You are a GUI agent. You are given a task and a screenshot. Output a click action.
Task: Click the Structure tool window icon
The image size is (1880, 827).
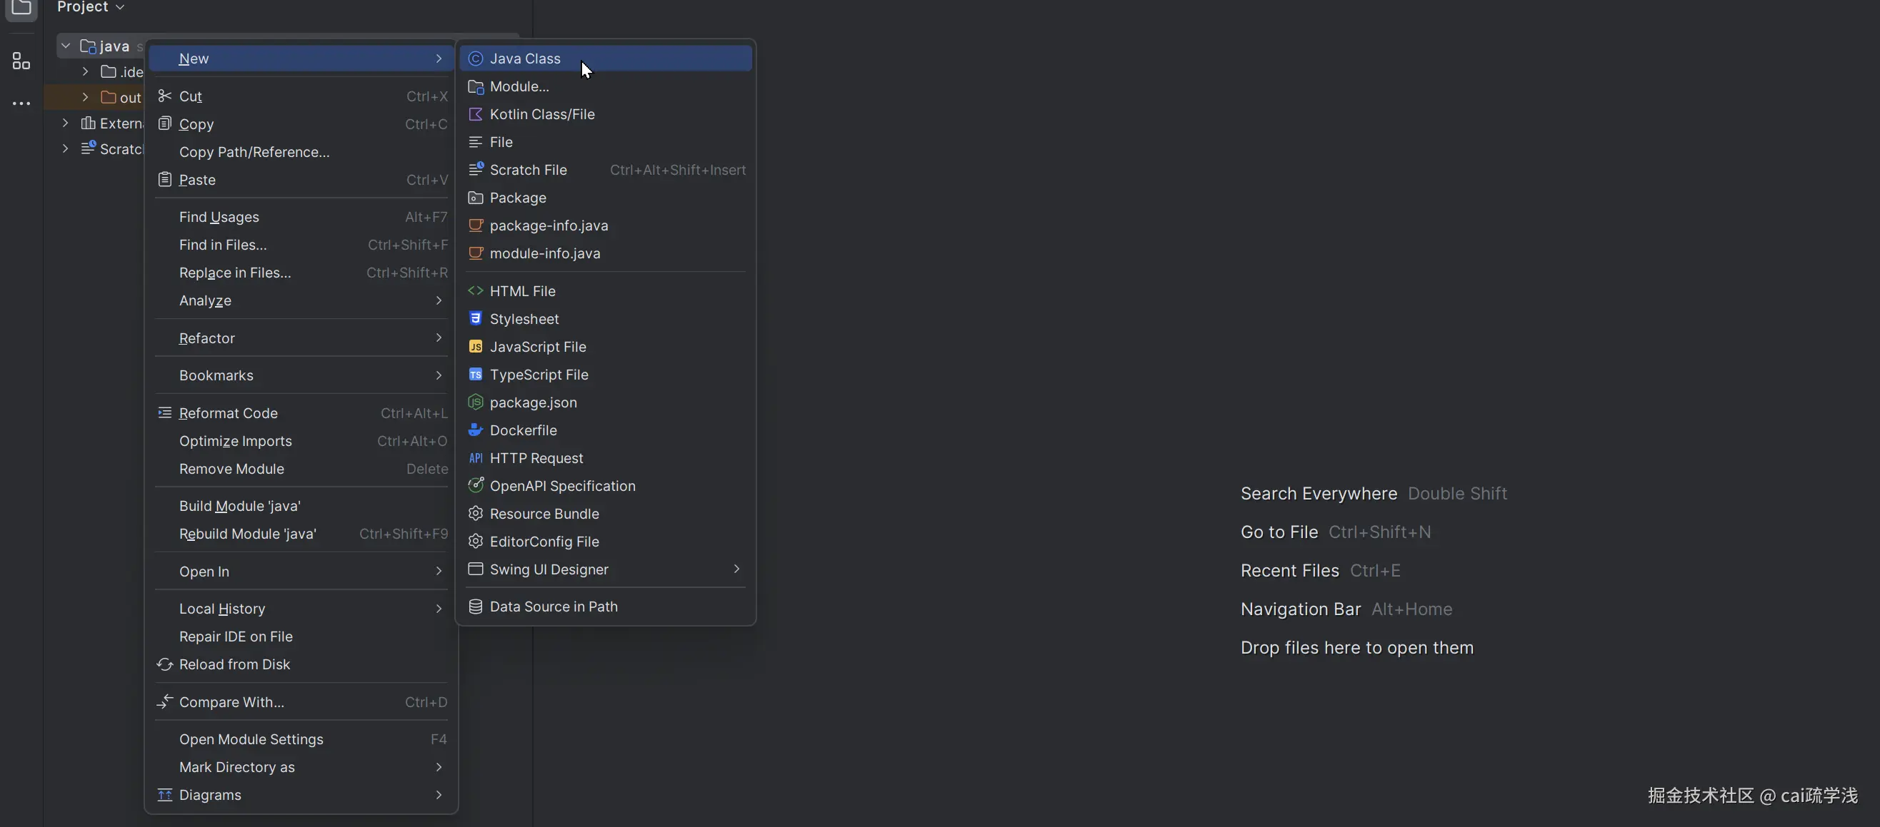(21, 61)
